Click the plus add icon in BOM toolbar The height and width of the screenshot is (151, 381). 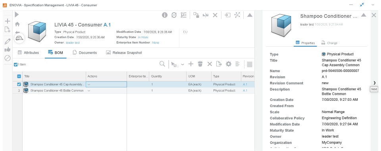coord(191,64)
